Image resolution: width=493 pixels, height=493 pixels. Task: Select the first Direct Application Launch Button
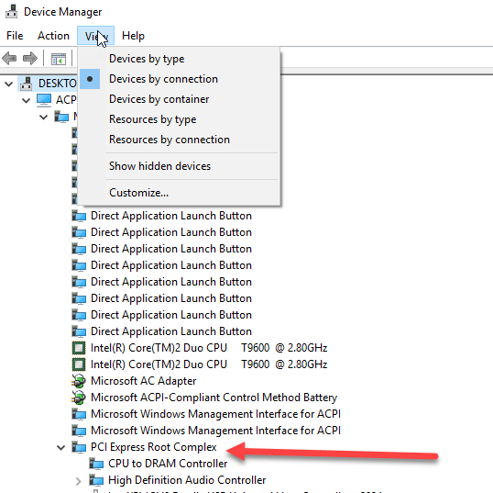click(171, 216)
